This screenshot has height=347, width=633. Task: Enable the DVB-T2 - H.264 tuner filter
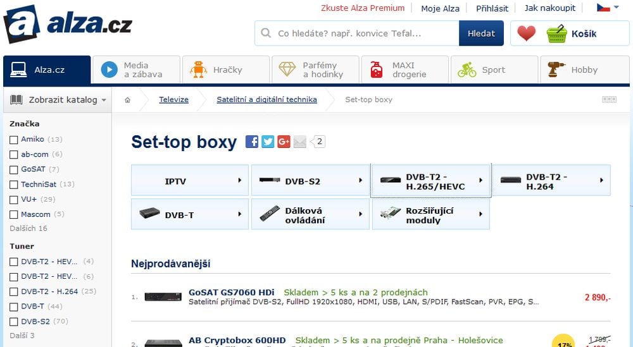coord(14,292)
